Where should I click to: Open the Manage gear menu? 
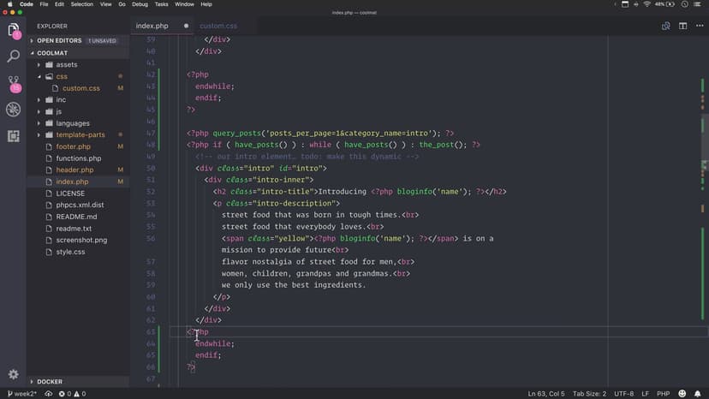point(14,374)
